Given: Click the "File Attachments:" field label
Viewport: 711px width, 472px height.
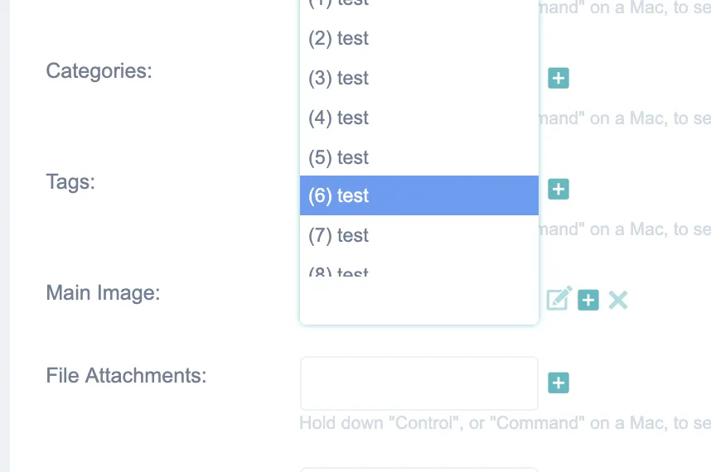Looking at the screenshot, I should [126, 376].
